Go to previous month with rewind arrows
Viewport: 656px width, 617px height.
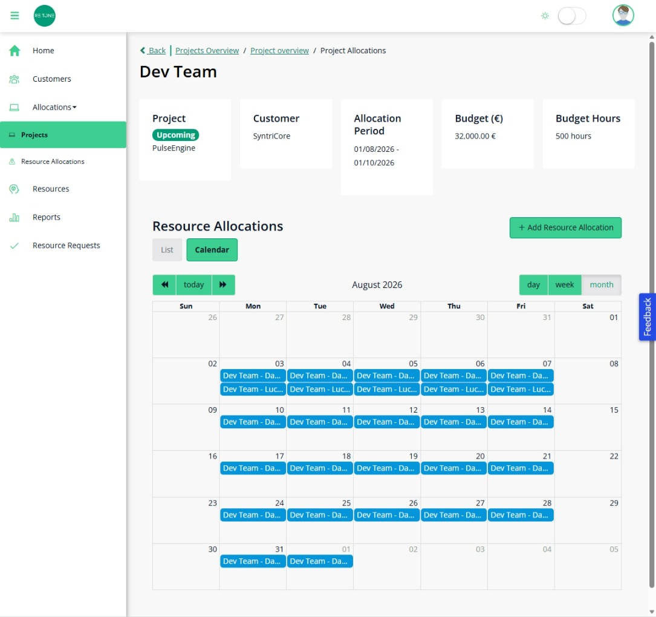[x=164, y=285]
